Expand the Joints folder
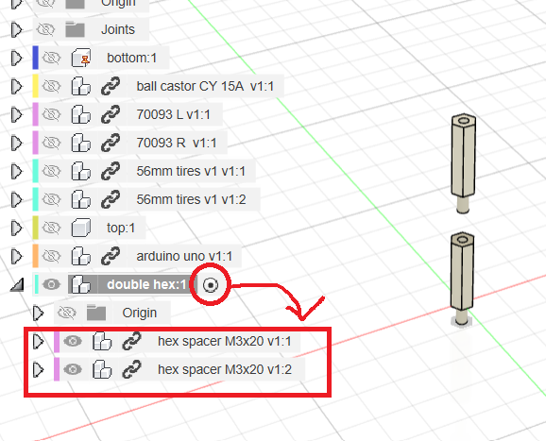Viewport: 546px width, 441px height. pyautogui.click(x=16, y=29)
